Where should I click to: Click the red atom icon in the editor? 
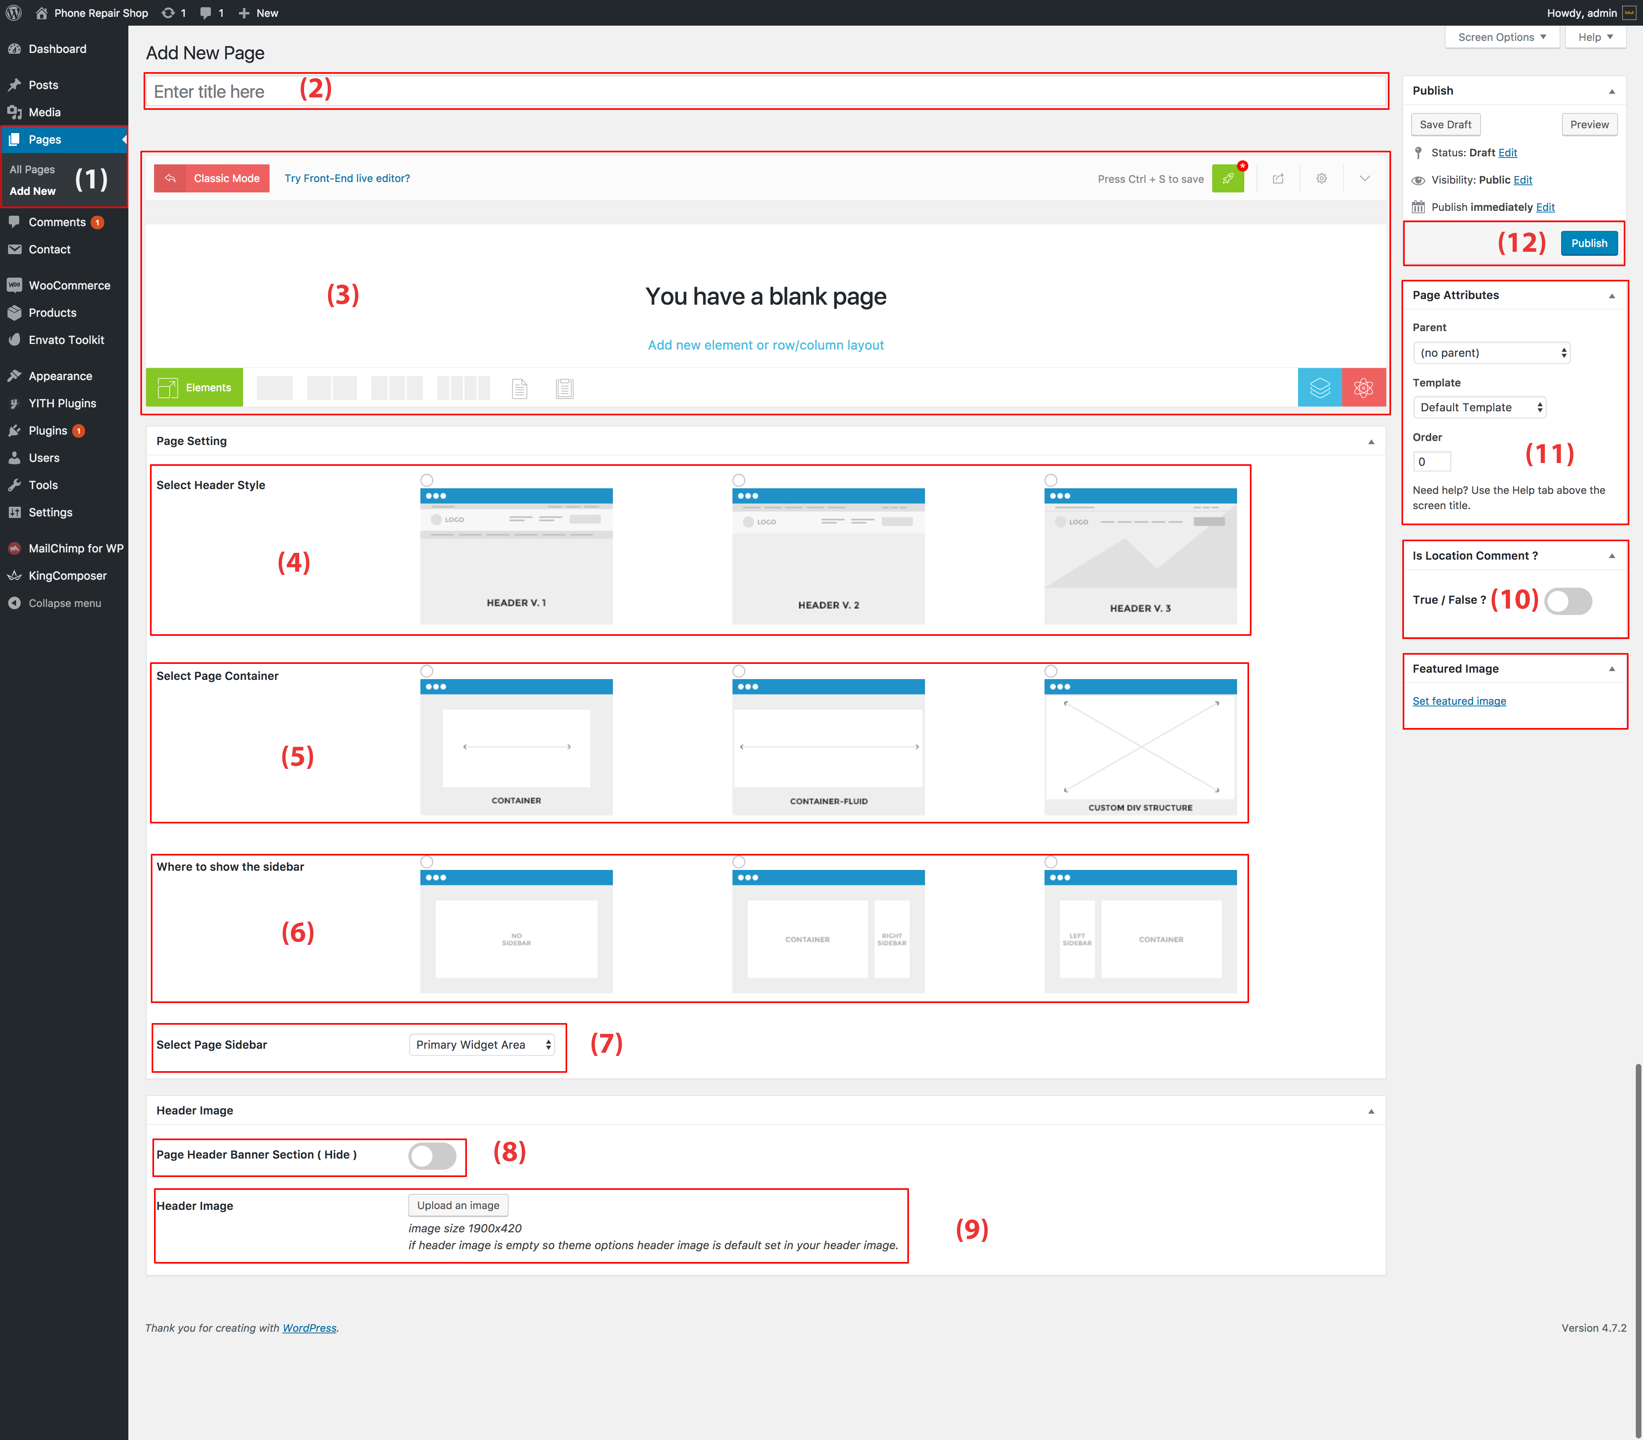coord(1363,388)
